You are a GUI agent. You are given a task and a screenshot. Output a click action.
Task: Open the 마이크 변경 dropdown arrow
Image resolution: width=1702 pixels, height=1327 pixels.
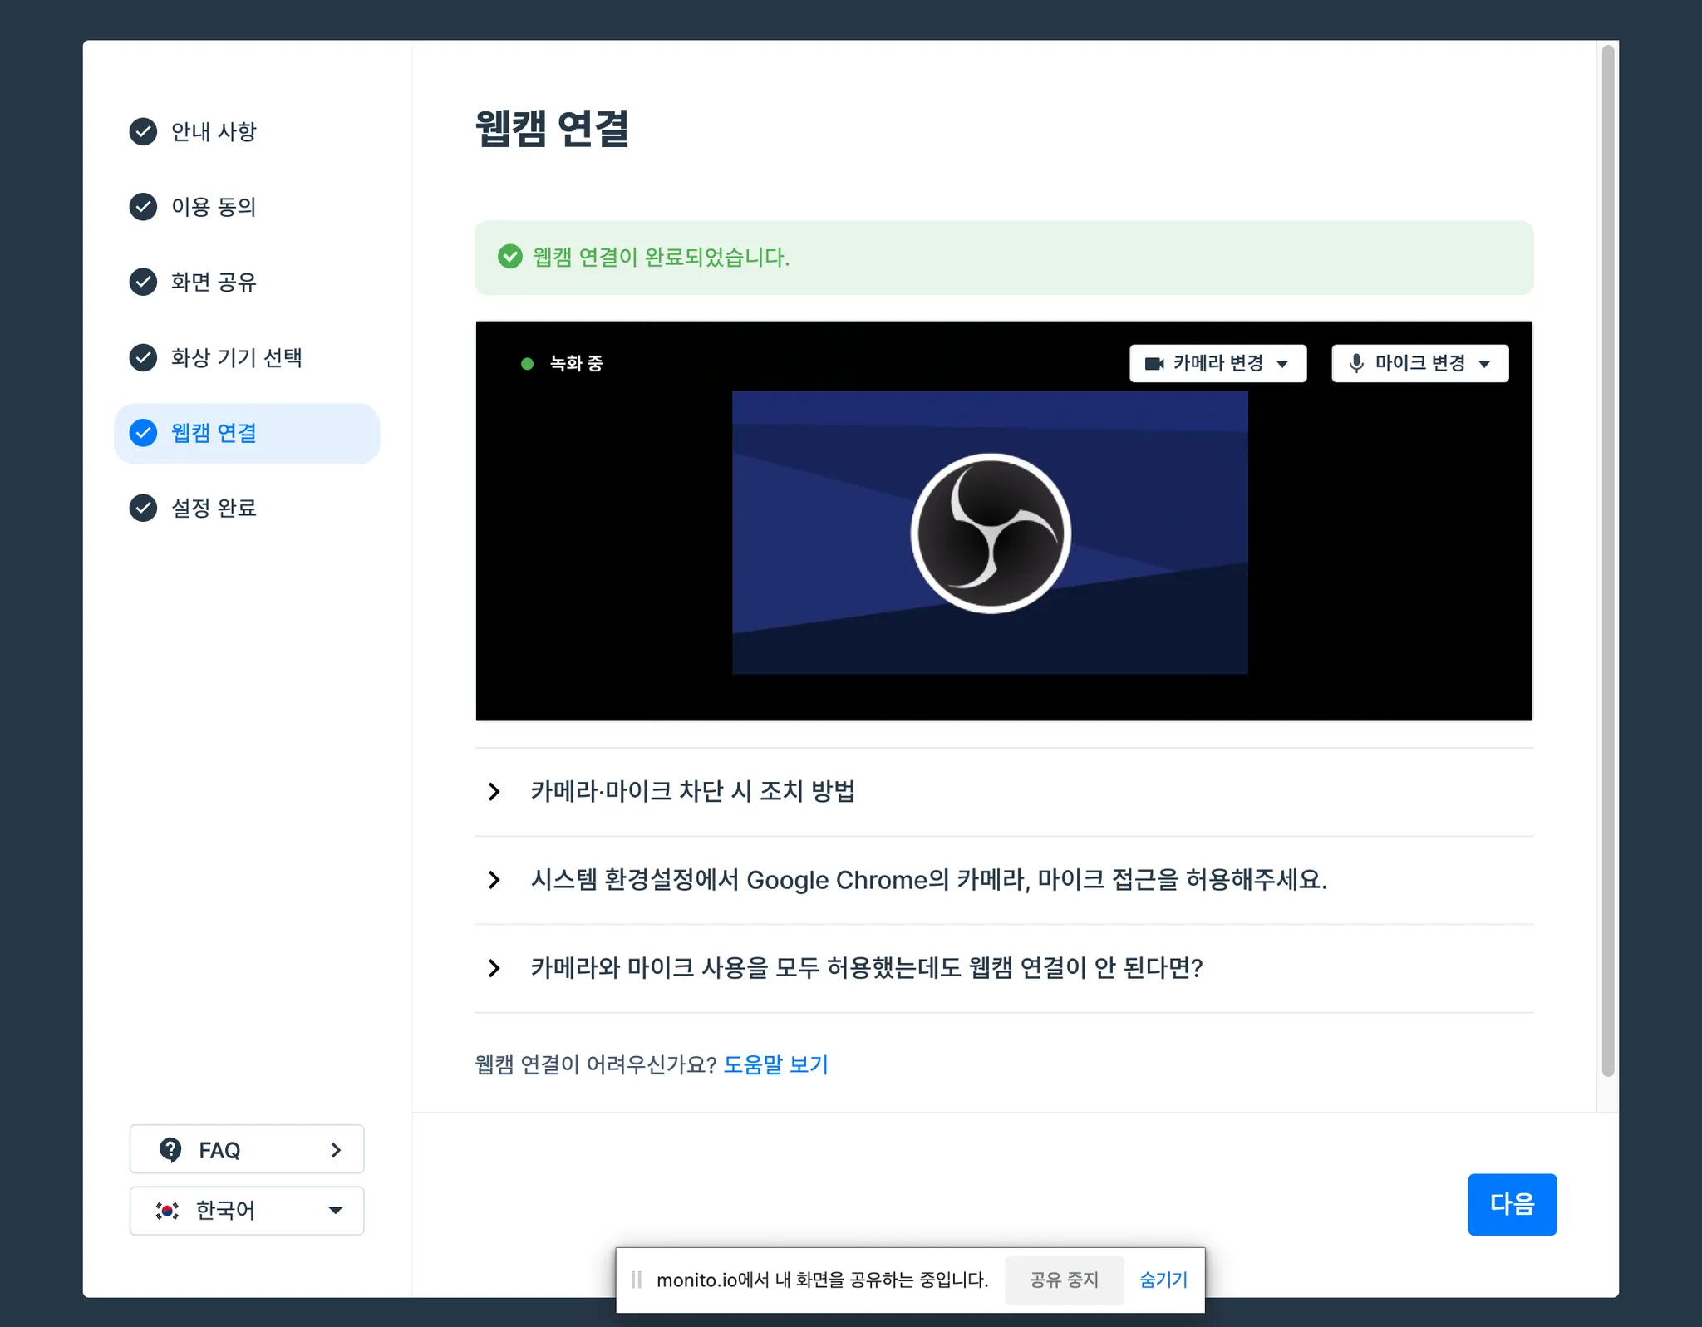coord(1484,364)
